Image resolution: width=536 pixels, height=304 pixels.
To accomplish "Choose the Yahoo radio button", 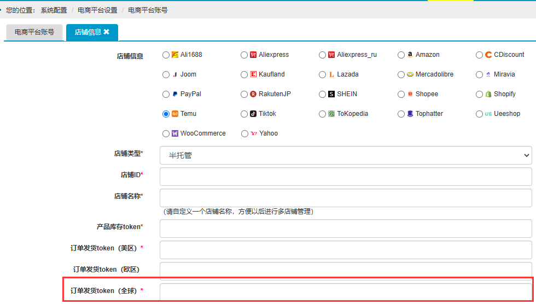I will (x=244, y=134).
